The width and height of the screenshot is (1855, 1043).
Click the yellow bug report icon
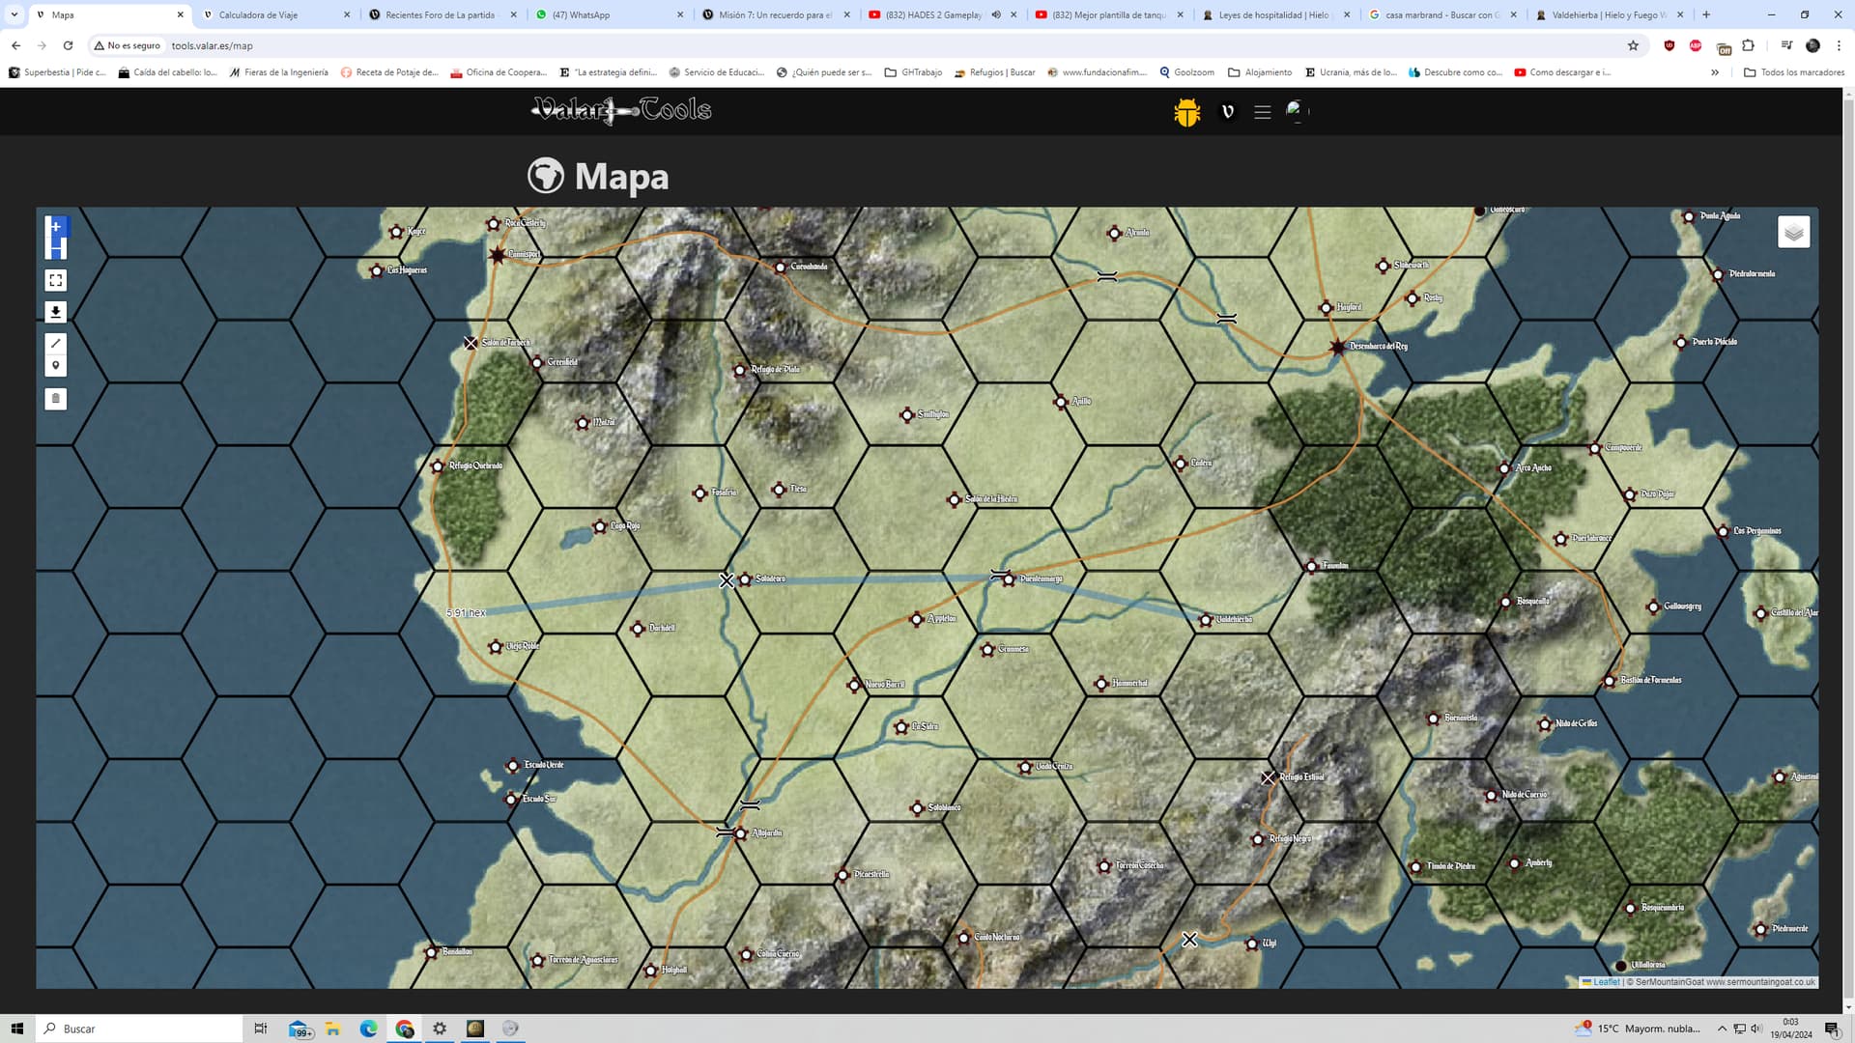point(1186,112)
